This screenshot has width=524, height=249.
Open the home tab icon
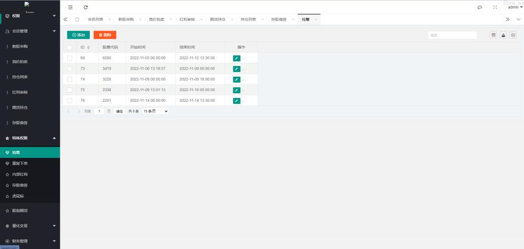pos(77,19)
